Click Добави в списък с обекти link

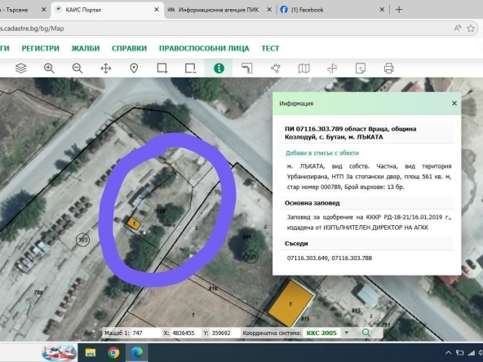(x=322, y=153)
